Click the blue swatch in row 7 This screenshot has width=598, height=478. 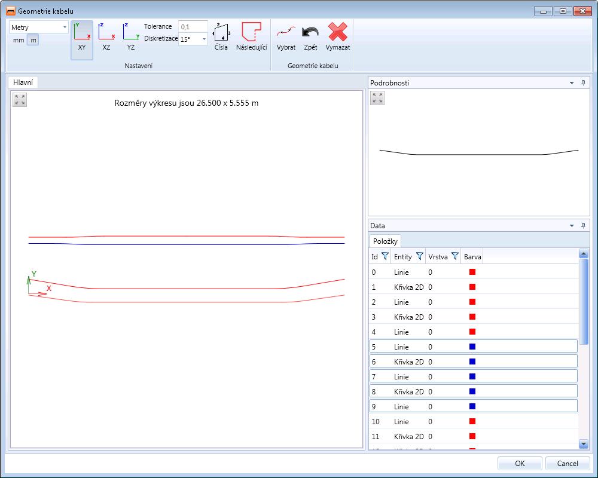[x=472, y=376]
